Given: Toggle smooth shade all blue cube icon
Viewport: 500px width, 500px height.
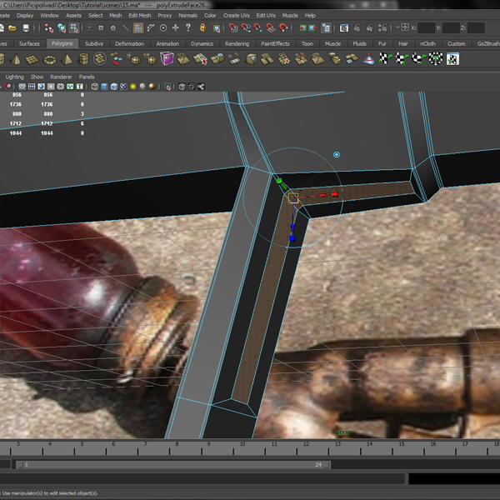Looking at the screenshot, I should coord(104,87).
